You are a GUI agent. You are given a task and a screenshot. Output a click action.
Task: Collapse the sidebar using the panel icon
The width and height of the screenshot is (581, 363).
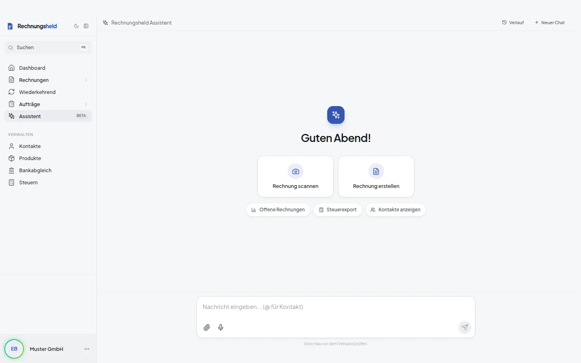(x=86, y=26)
